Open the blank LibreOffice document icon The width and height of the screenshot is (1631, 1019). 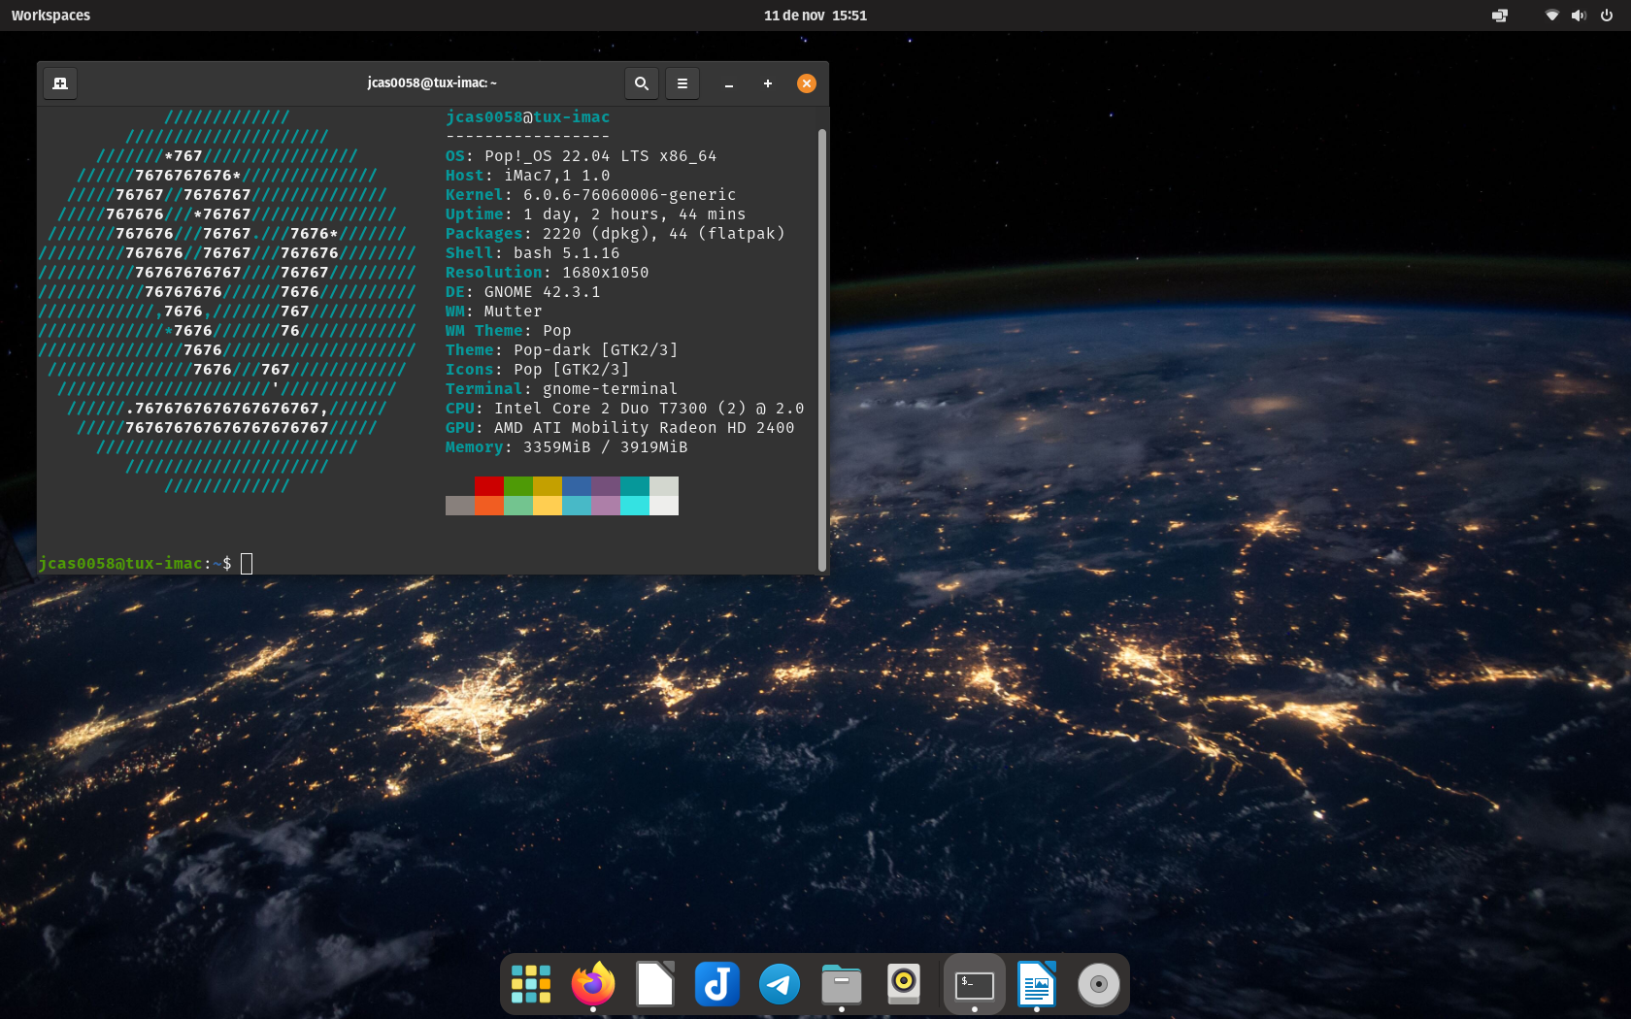point(655,984)
